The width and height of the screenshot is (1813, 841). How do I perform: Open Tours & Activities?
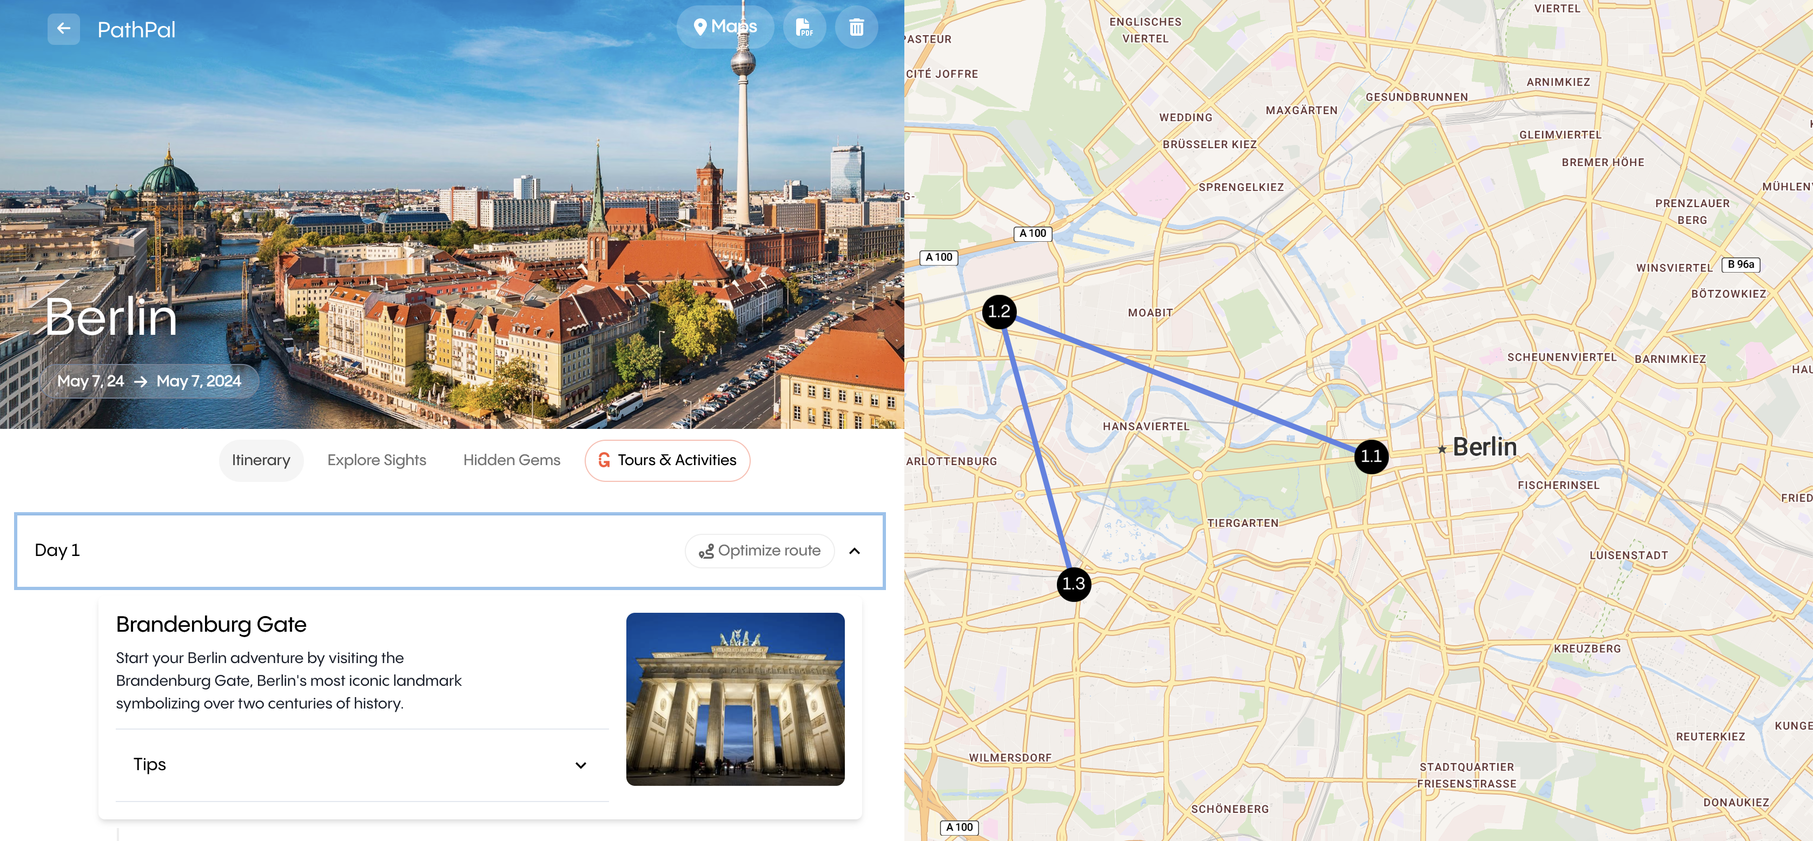pos(667,460)
